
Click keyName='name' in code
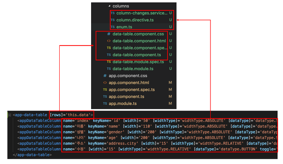104,126
